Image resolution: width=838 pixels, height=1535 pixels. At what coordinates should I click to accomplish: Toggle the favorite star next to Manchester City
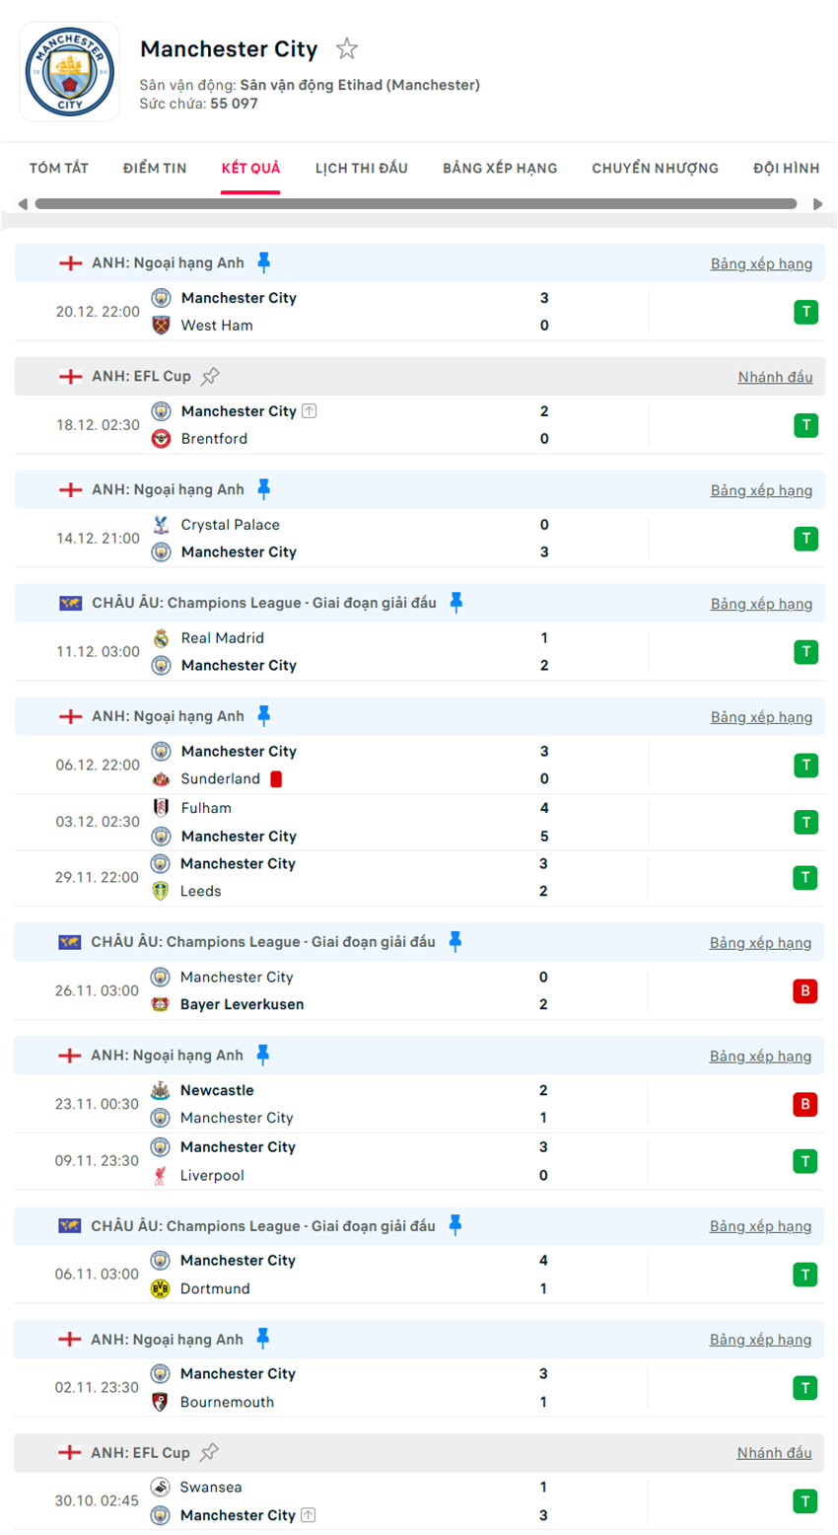point(346,48)
